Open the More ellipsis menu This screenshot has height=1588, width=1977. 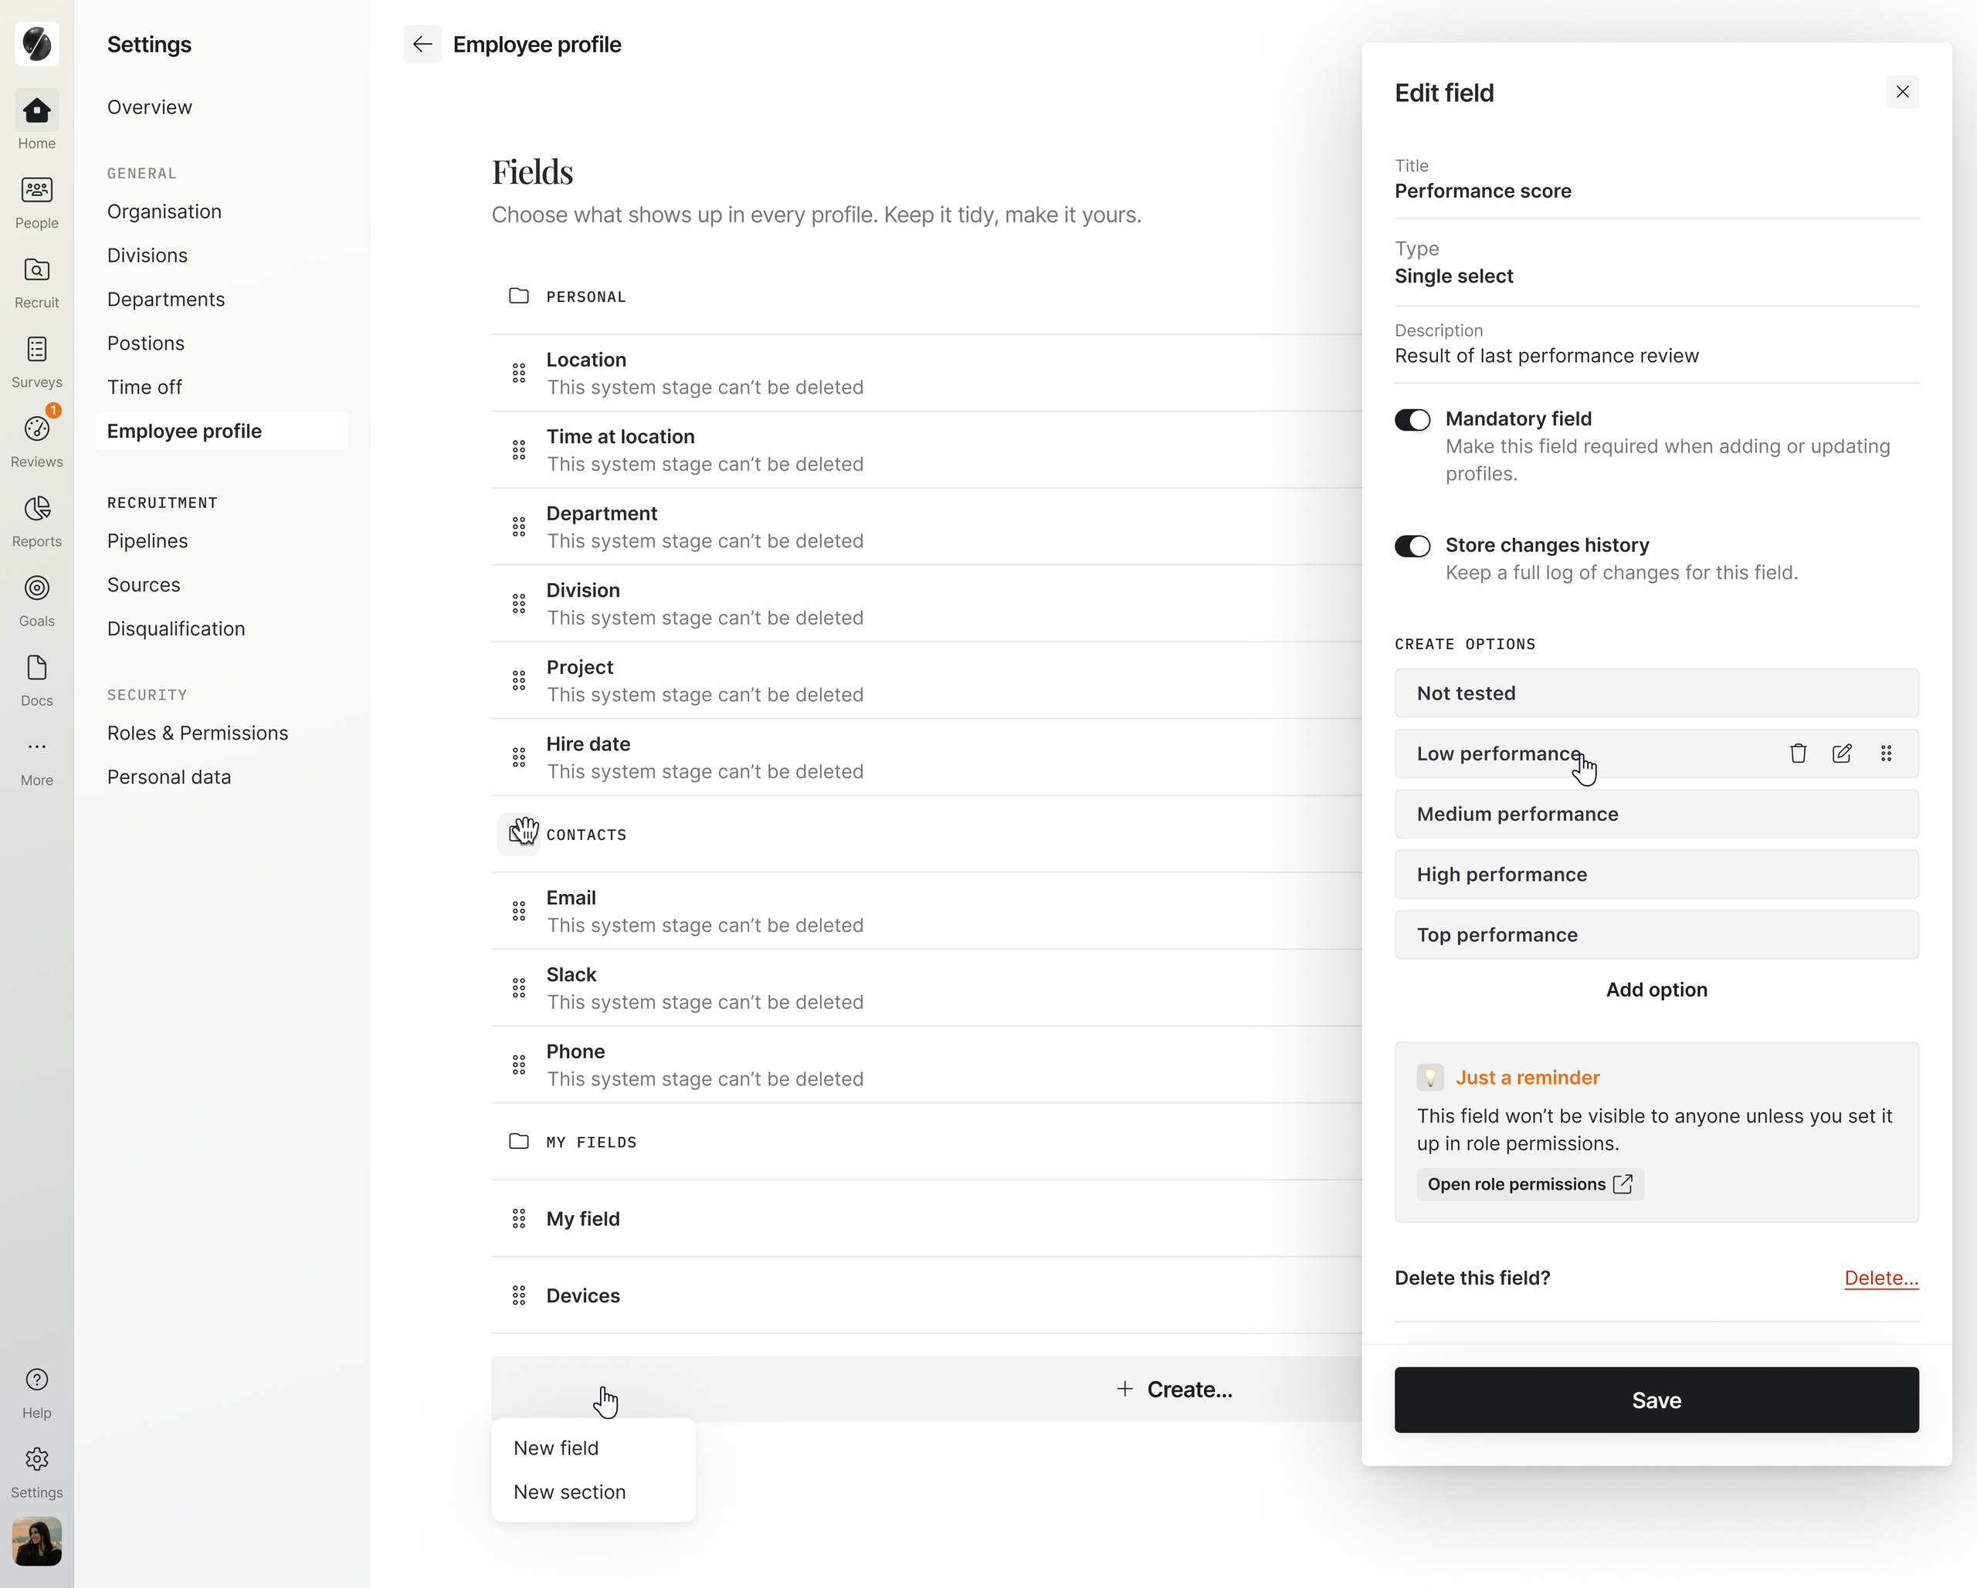click(x=36, y=747)
